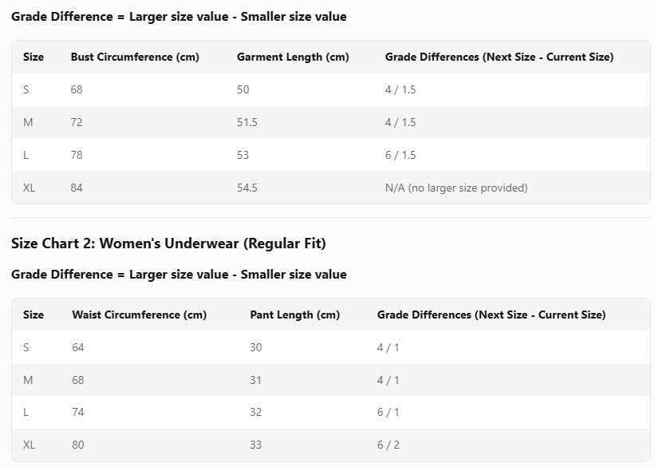Screen dimensions: 655x467
Task: Click the Size header in the bust table
Action: click(34, 57)
